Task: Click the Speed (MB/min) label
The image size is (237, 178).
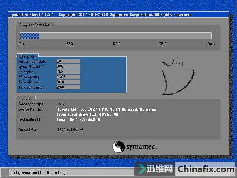Action: point(31,66)
